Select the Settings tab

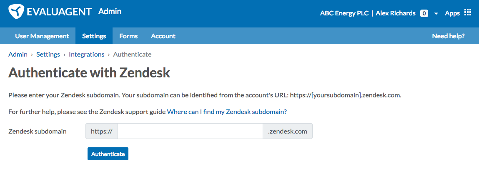pyautogui.click(x=94, y=36)
